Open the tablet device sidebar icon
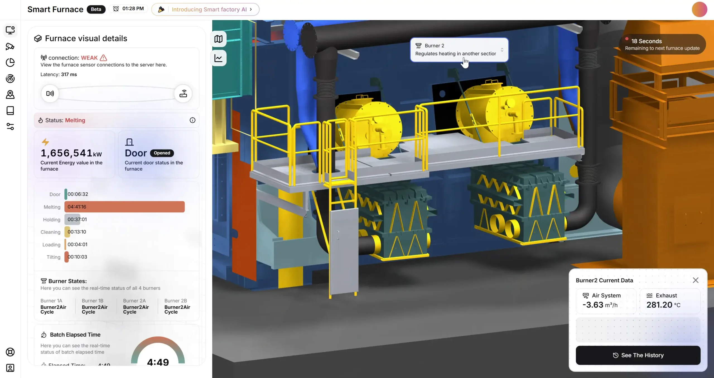 (x=10, y=111)
